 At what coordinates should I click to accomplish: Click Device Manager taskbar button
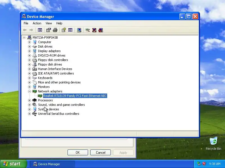[52, 164]
